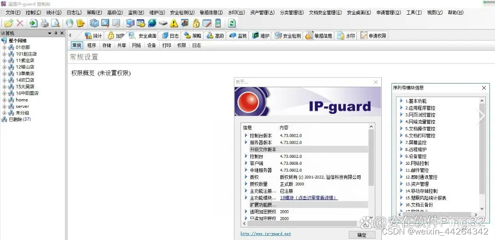Select 已删除 (37) in the tree

(20, 119)
